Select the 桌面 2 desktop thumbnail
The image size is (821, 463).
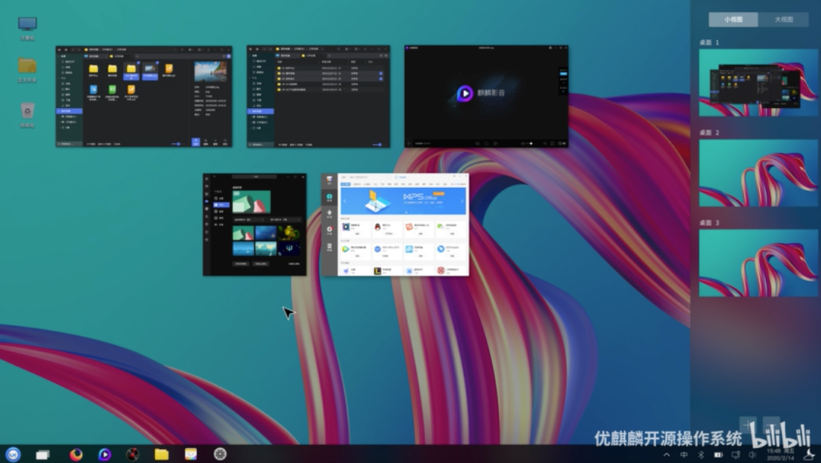tap(758, 173)
